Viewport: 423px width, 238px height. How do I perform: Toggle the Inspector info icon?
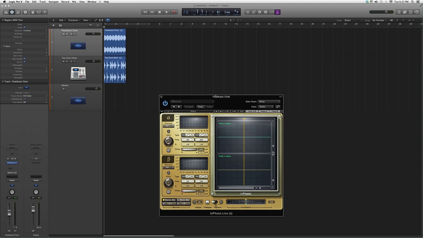click(x=12, y=12)
